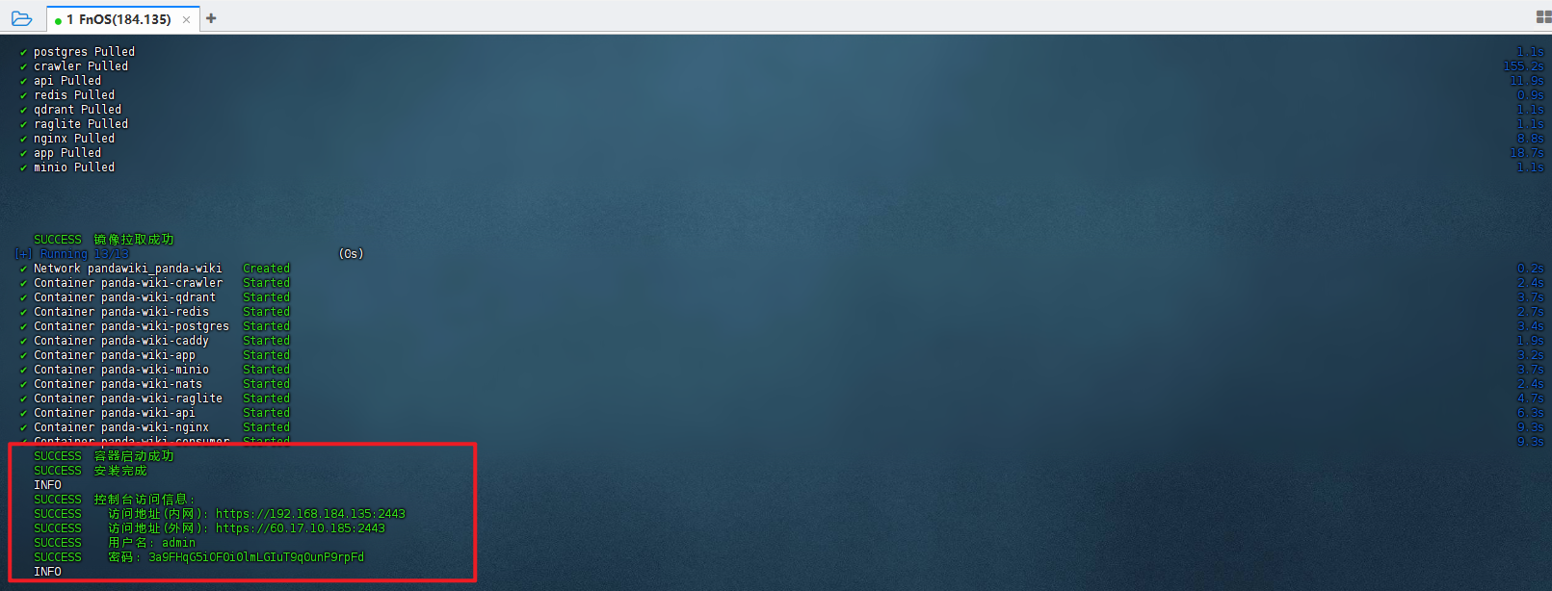Viewport: 1552px width, 591px height.
Task: Open the tab layout grid icon
Action: pos(1542,17)
